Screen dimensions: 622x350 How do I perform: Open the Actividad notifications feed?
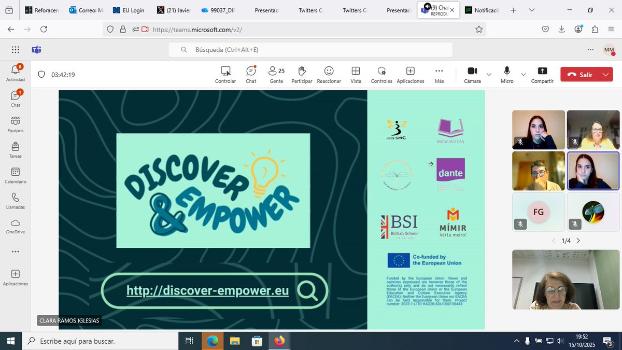point(15,73)
